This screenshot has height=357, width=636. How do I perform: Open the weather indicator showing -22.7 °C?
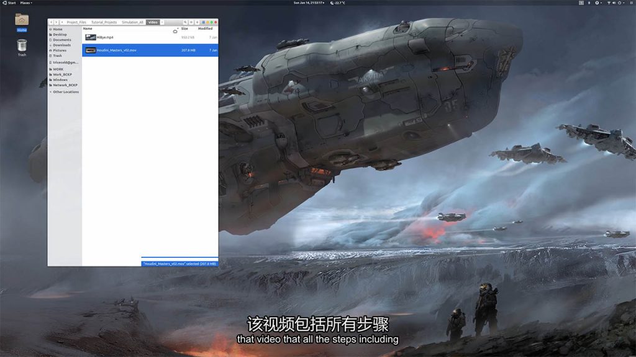pyautogui.click(x=337, y=3)
